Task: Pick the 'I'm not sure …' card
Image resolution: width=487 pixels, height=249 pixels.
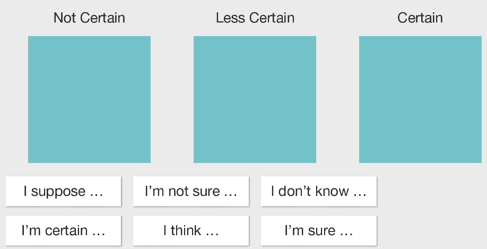Action: click(191, 191)
